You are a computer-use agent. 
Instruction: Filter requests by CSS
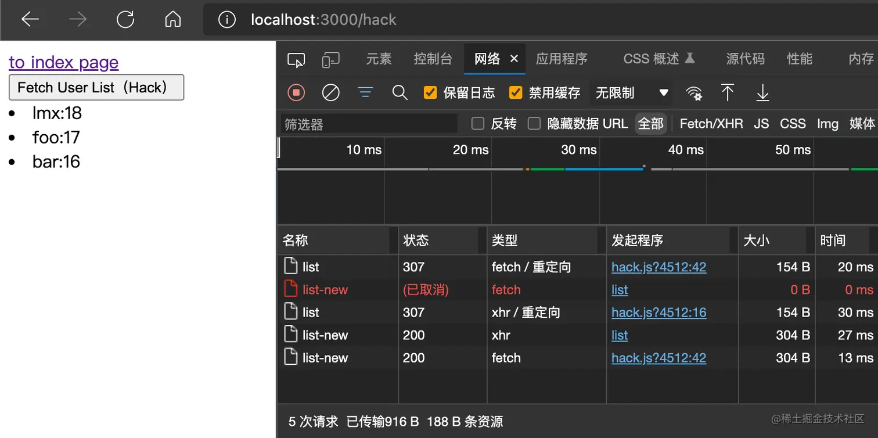click(x=793, y=124)
